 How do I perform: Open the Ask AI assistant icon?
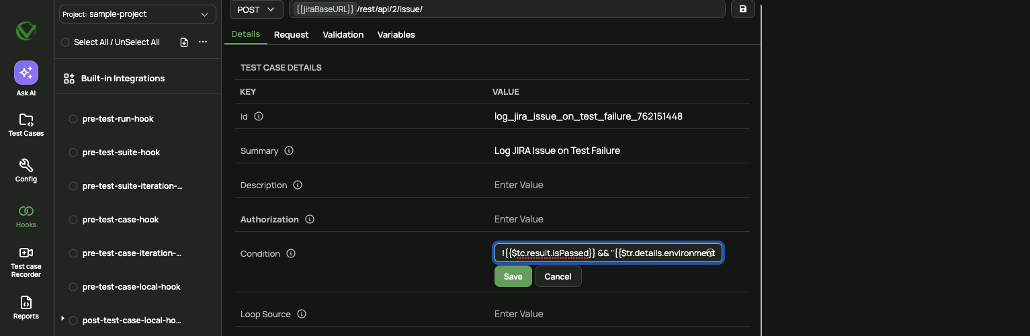(26, 73)
